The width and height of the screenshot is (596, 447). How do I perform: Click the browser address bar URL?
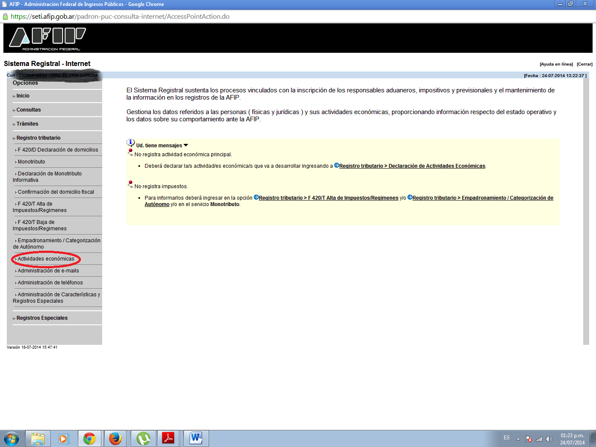point(120,17)
